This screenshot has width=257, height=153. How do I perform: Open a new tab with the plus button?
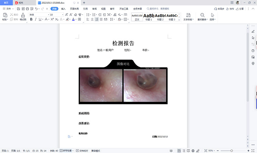(x=84, y=3)
